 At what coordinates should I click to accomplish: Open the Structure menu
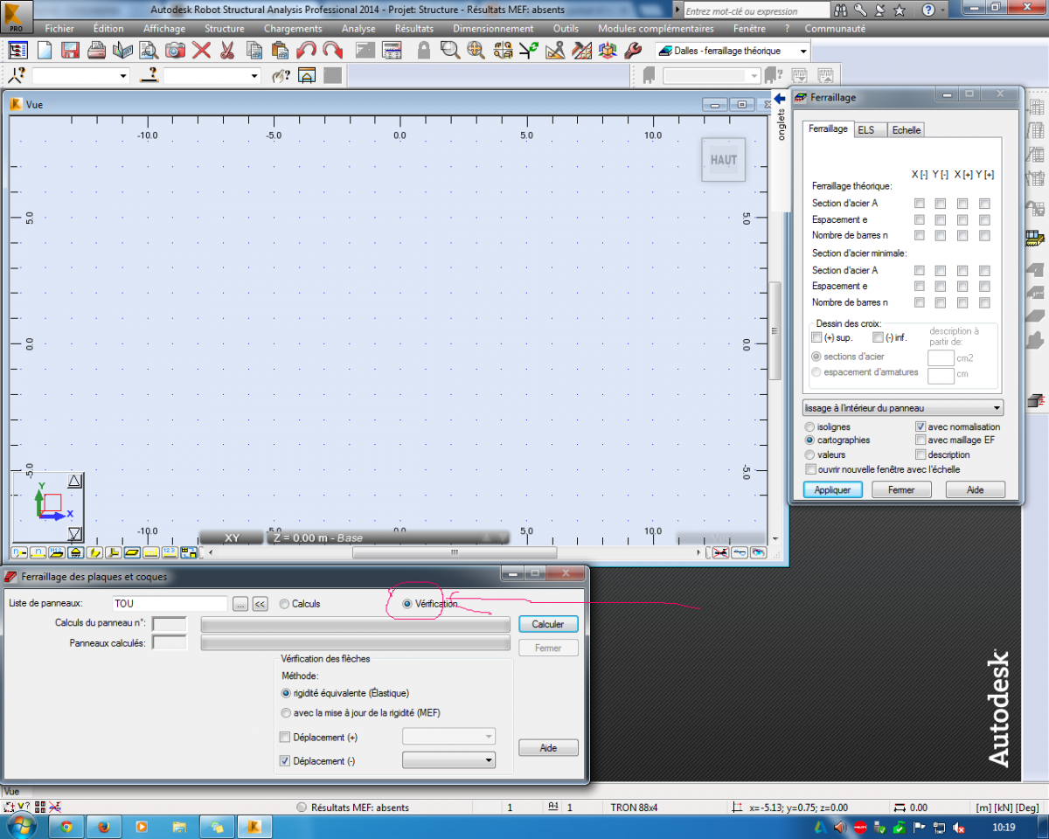(225, 29)
